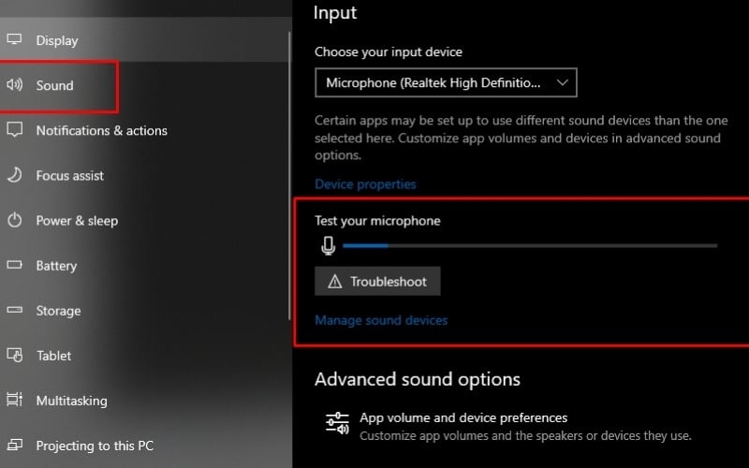Click the Sound speaker icon
Image resolution: width=749 pixels, height=468 pixels.
pos(14,85)
